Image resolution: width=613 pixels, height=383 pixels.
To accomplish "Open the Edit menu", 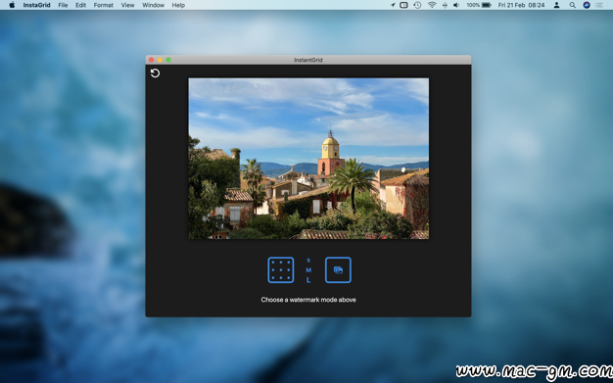I will tap(80, 5).
